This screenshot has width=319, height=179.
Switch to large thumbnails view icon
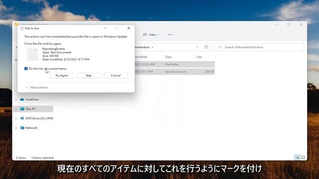click(303, 158)
